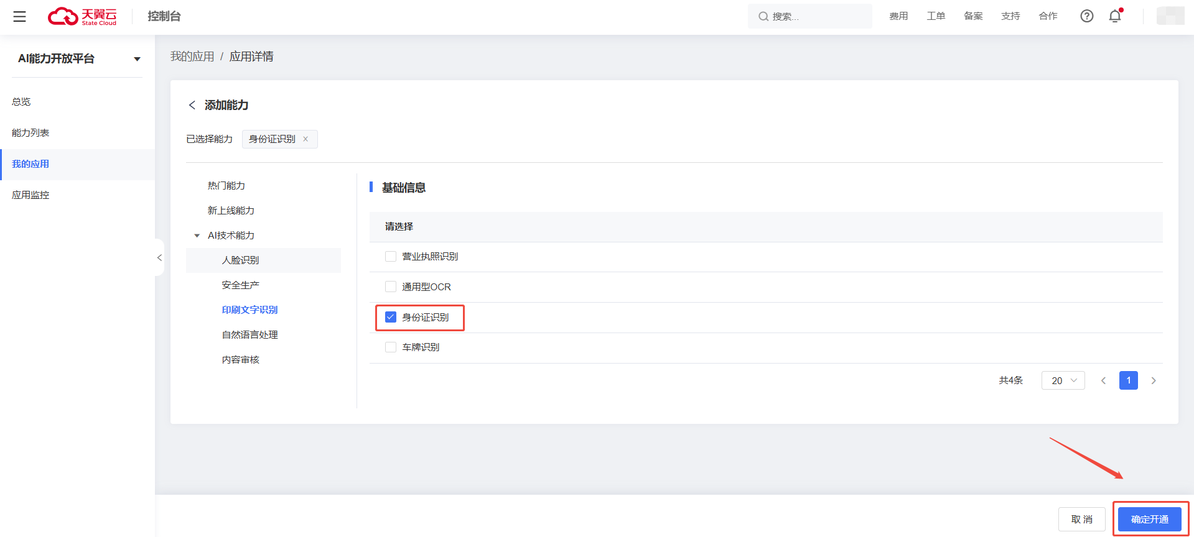
Task: Click the 共4条 total count
Action: (x=1011, y=380)
